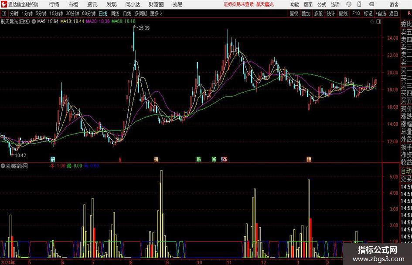This screenshot has height=265, width=412.
Task: Click the 叠加 overlay button
Action: [306, 13]
